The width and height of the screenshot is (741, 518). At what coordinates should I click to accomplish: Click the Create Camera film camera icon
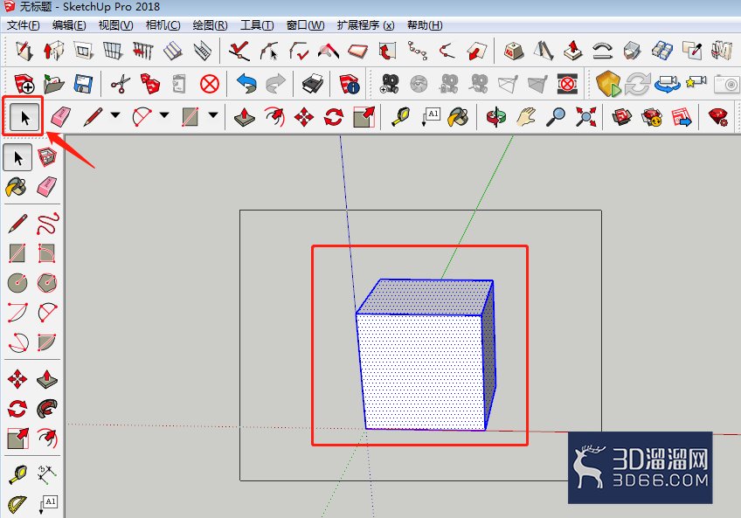(390, 84)
